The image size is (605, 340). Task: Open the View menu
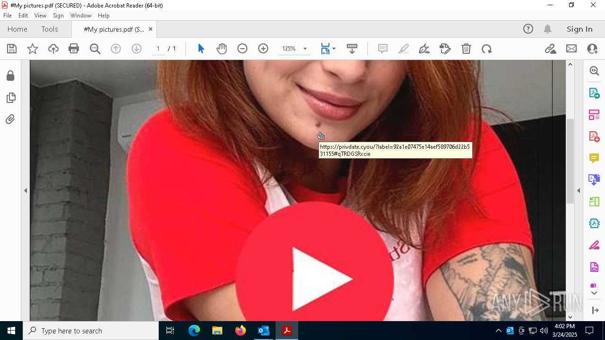tap(40, 16)
